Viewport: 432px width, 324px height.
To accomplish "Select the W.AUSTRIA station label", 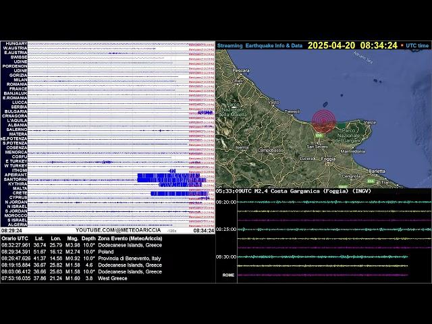I will click(15, 48).
